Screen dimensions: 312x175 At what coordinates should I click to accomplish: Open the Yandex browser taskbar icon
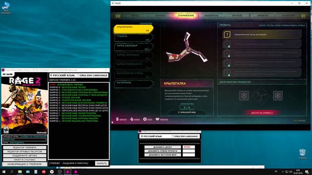(52, 172)
